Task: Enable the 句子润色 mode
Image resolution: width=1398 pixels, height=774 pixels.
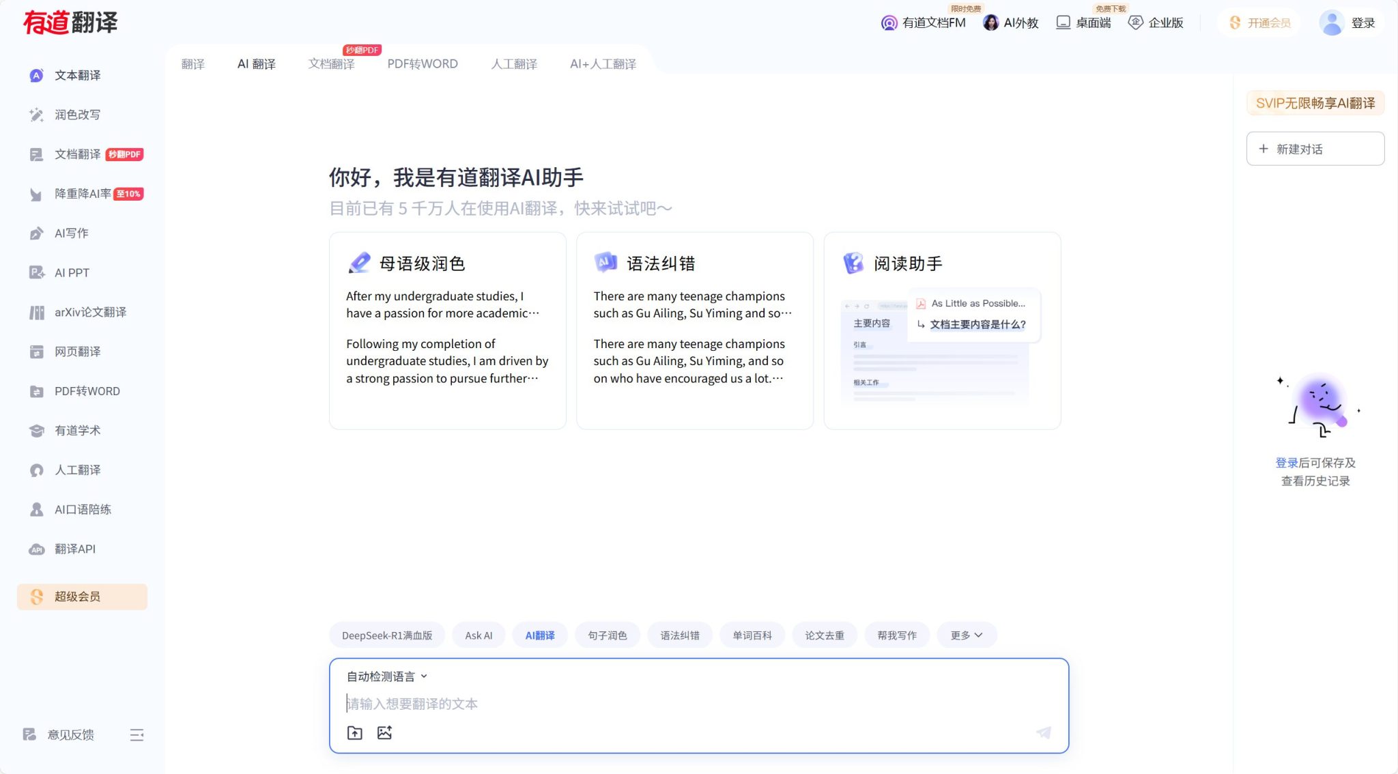Action: pyautogui.click(x=606, y=635)
